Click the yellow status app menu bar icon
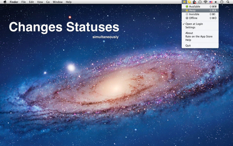The height and width of the screenshot is (146, 233). (x=184, y=2)
